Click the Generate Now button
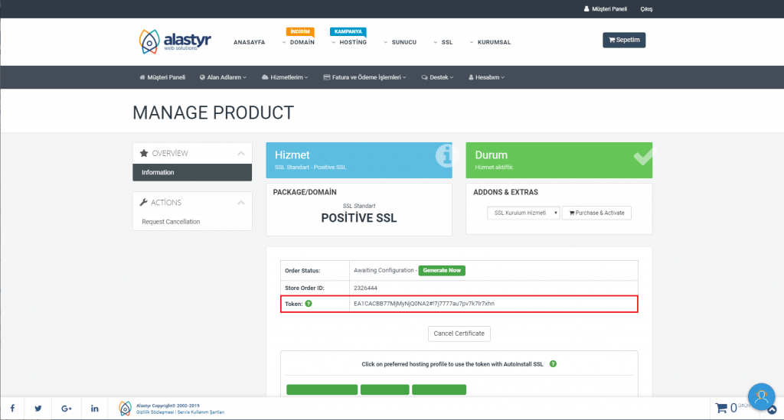Viewport: 784px width, 420px height. point(442,270)
